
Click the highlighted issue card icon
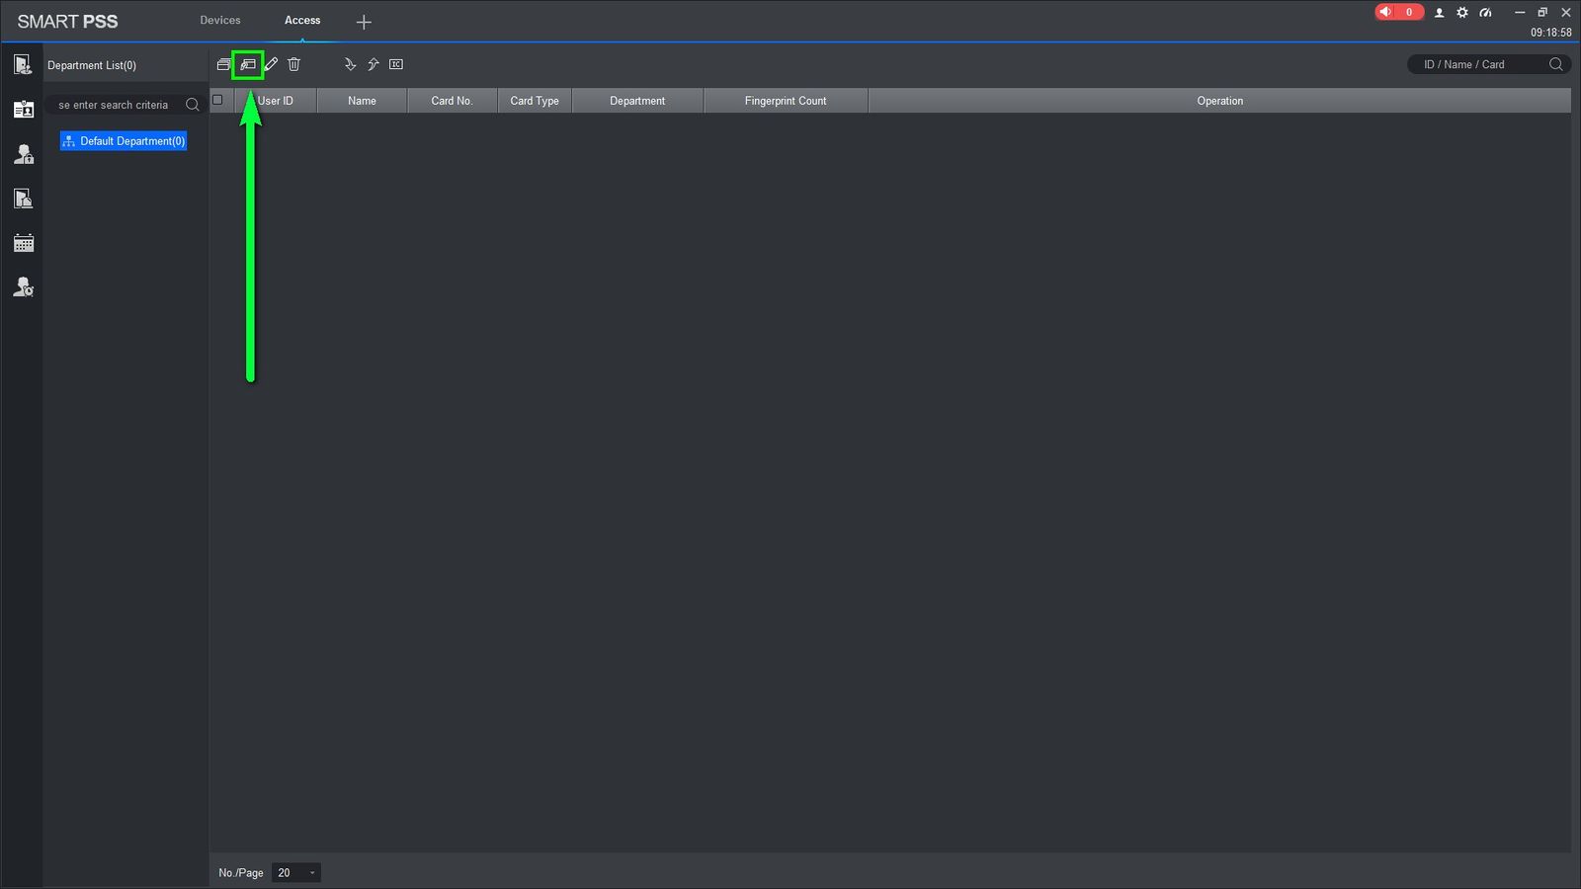[x=247, y=64]
